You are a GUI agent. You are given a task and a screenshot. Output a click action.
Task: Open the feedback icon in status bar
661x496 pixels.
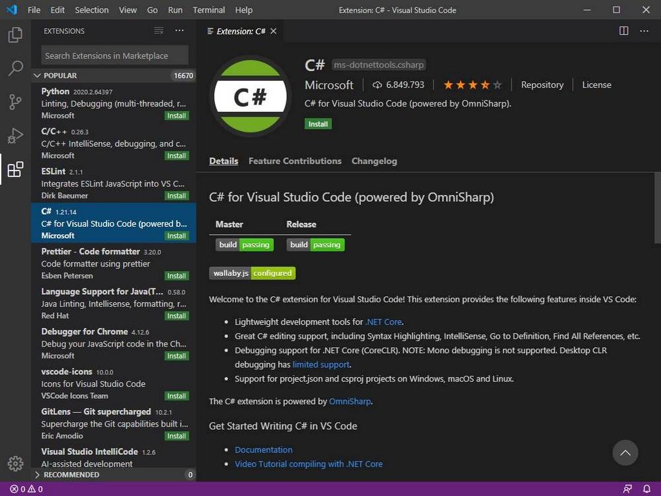tap(627, 489)
